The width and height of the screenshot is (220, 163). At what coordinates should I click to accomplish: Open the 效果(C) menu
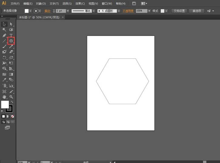pyautogui.click(x=80, y=4)
